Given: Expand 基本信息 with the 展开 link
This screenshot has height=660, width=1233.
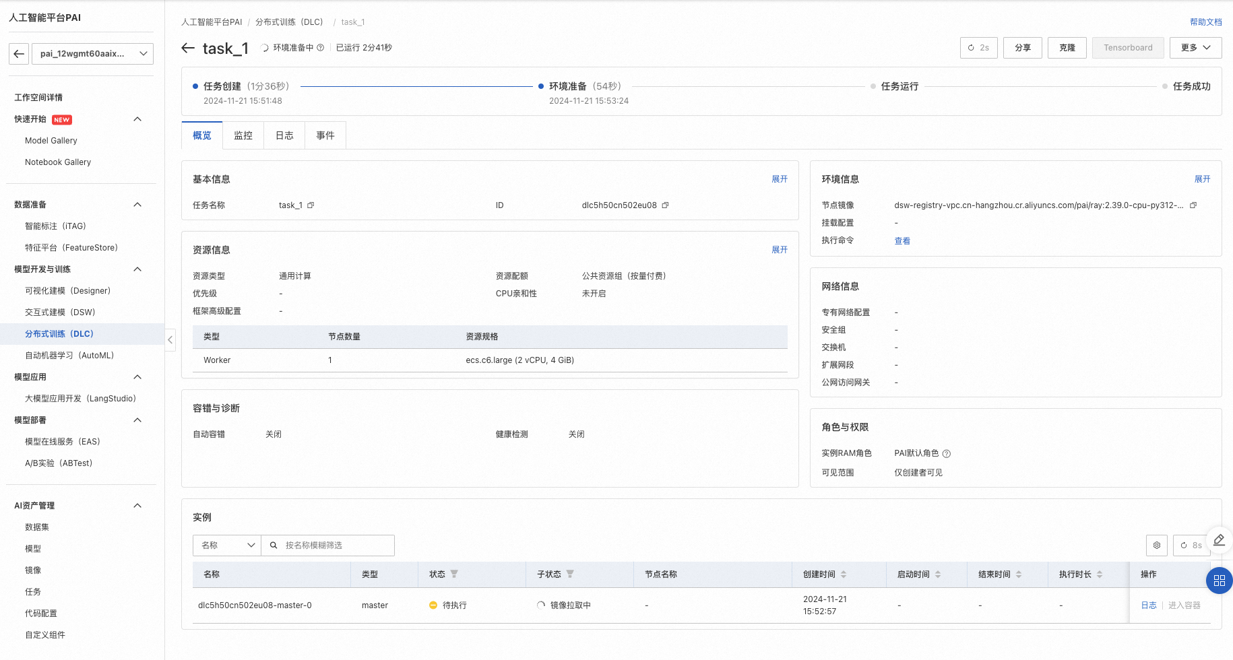Looking at the screenshot, I should (780, 179).
